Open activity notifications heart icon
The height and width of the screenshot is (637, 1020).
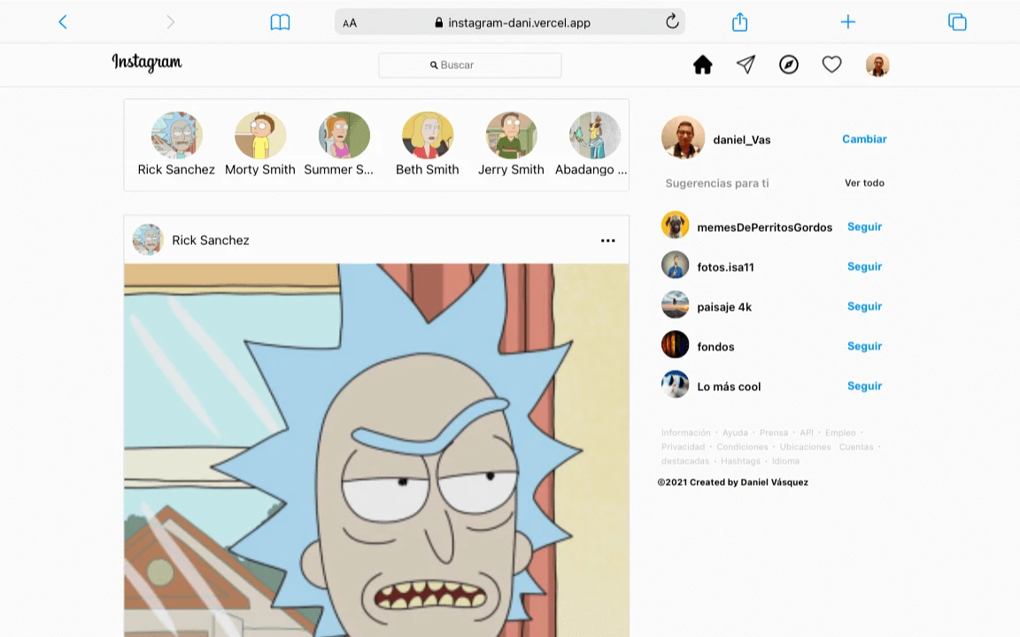(x=831, y=64)
